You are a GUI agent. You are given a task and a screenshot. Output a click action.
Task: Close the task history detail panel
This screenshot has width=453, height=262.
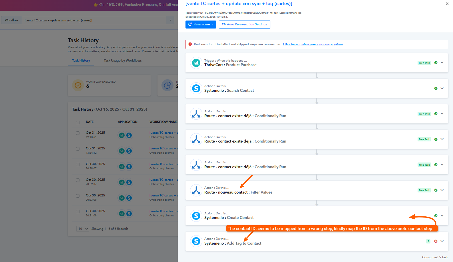point(447,4)
